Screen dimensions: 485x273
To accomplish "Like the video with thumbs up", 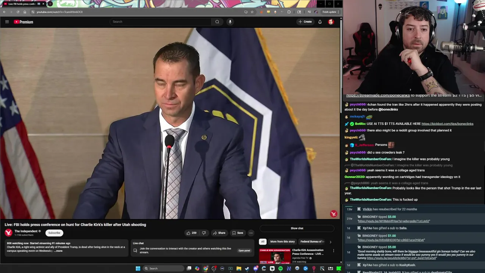I will 191,233.
